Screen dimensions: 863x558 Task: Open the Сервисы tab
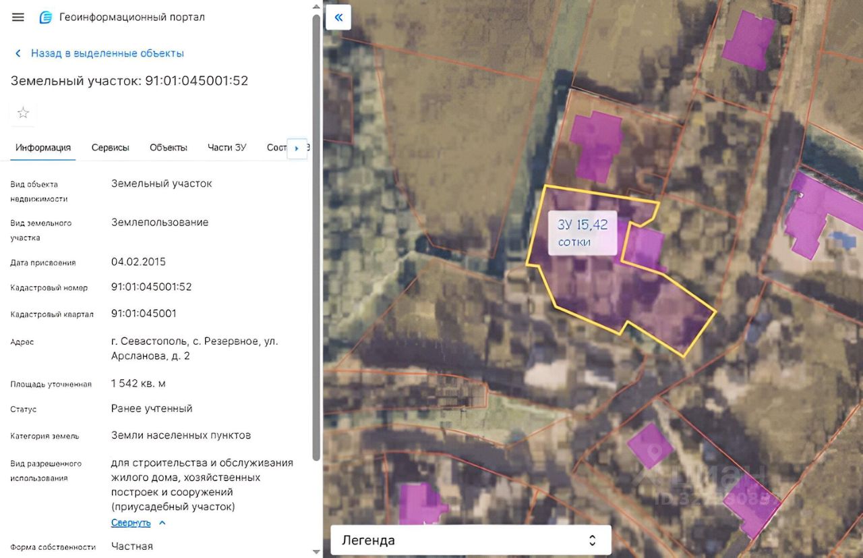click(111, 148)
